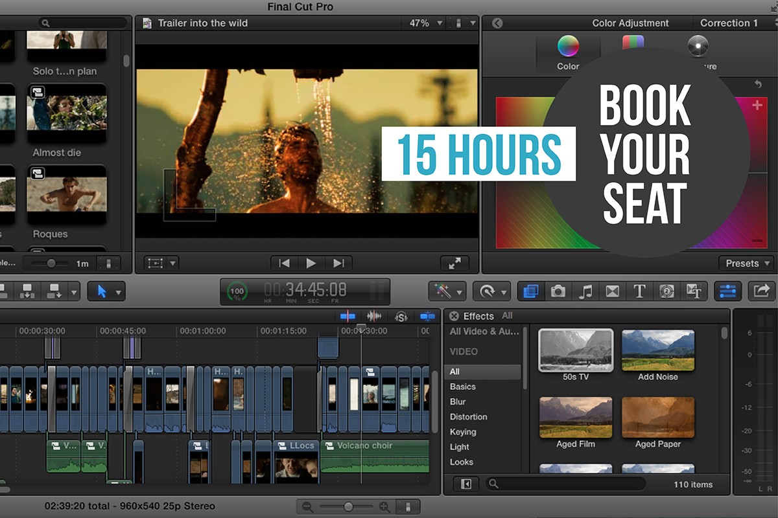This screenshot has height=518, width=778.
Task: Zoom out the timeline with minus magnifier
Action: click(x=308, y=507)
